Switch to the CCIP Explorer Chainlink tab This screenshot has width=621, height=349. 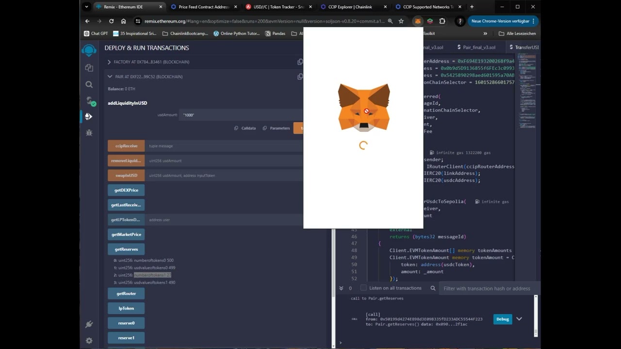pyautogui.click(x=353, y=7)
